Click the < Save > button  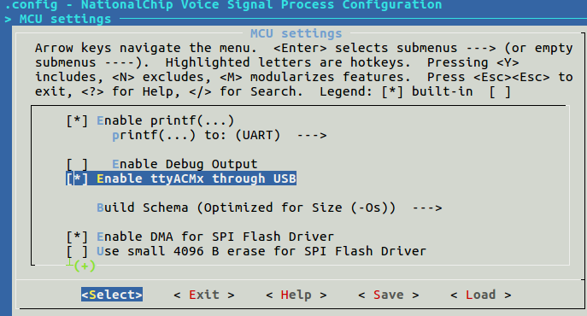(x=389, y=295)
